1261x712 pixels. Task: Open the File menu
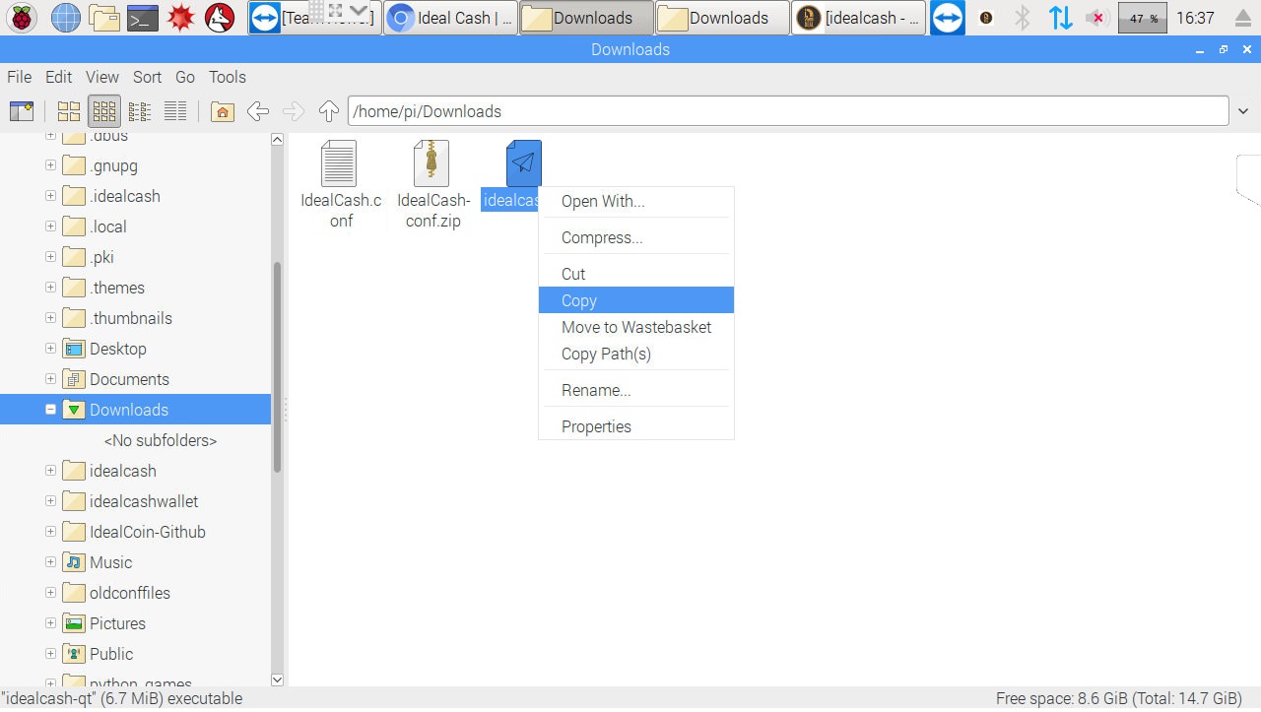pos(20,77)
